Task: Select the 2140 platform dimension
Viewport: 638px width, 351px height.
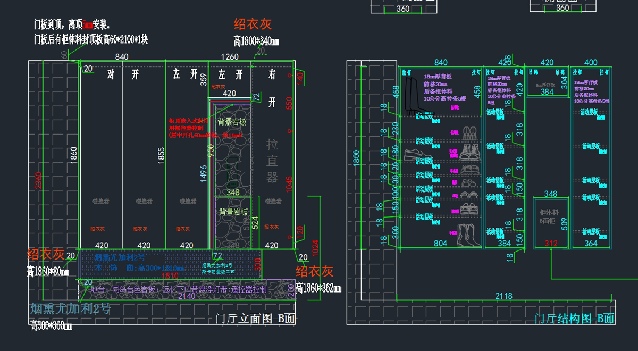Action: 187,296
